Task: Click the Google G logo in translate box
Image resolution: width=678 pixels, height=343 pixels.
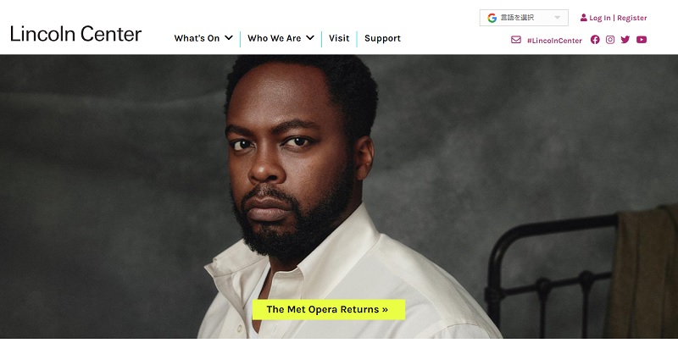Action: tap(492, 18)
